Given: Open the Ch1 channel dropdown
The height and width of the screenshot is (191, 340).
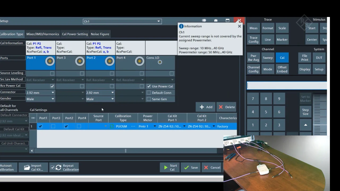Looking at the screenshot, I should [159, 21].
